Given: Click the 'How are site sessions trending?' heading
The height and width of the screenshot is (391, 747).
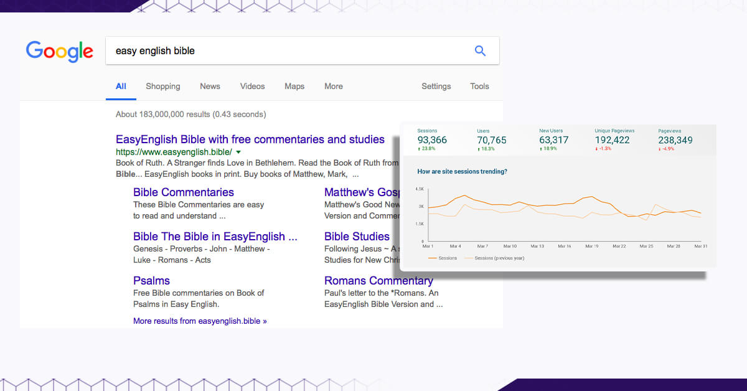Looking at the screenshot, I should (x=463, y=171).
